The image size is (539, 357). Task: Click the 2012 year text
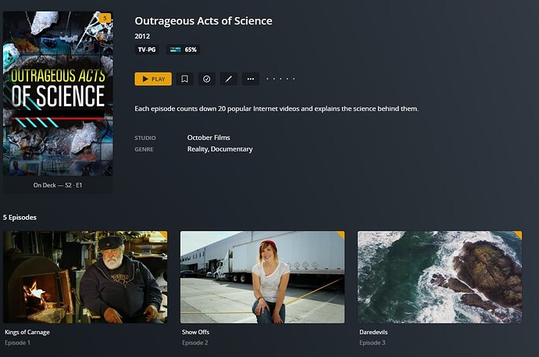142,37
